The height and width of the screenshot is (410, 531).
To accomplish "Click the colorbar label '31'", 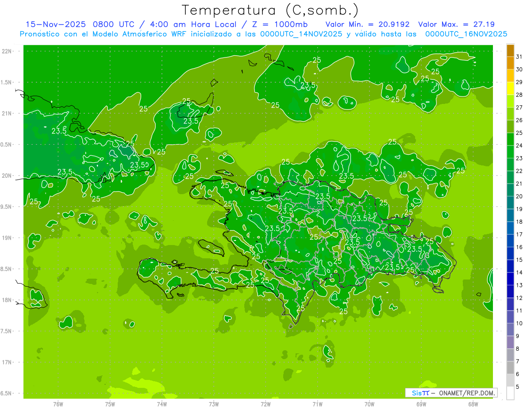I will (x=519, y=57).
